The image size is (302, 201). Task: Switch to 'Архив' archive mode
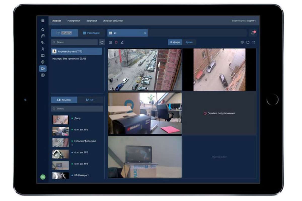point(189,42)
